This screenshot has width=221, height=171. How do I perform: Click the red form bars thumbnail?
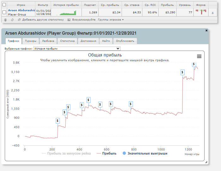(x=201, y=12)
